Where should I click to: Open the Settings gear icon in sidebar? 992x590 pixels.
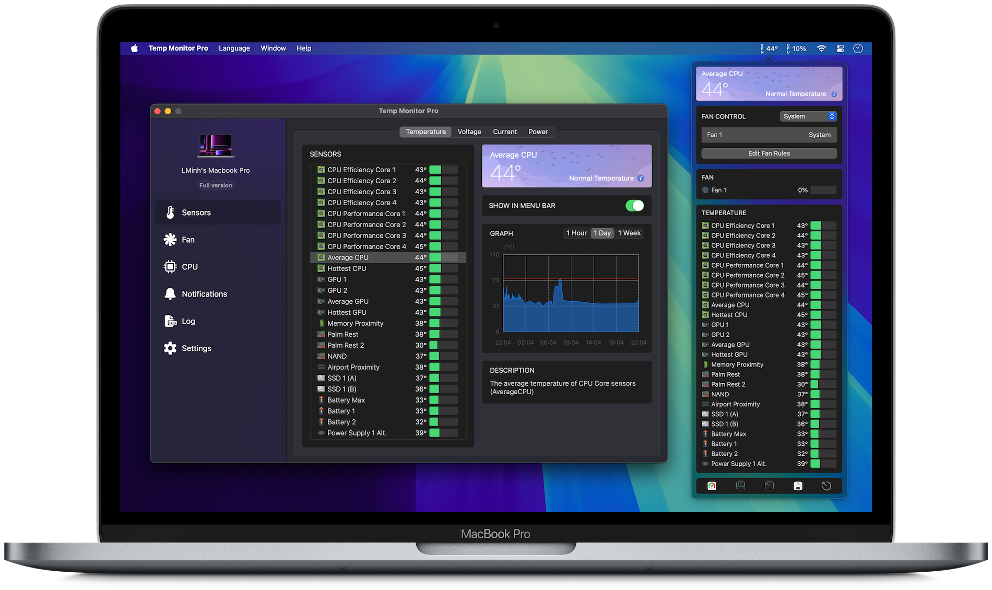tap(170, 348)
